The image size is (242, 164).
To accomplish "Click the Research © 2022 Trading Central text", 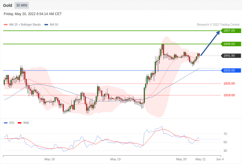I will click(218, 25).
